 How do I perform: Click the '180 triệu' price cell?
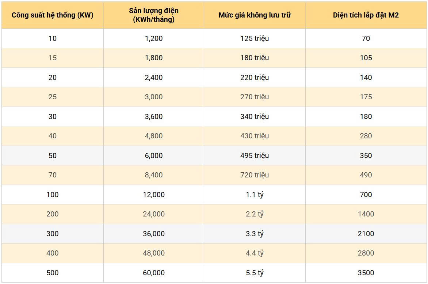(255, 58)
